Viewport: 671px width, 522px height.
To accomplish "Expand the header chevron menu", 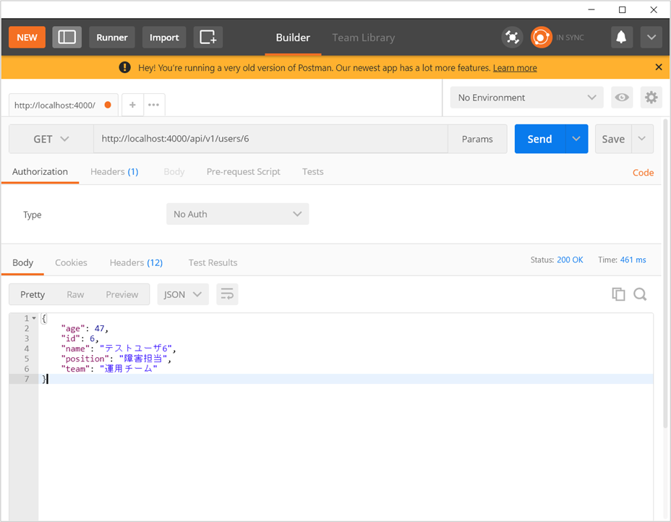I will point(651,37).
